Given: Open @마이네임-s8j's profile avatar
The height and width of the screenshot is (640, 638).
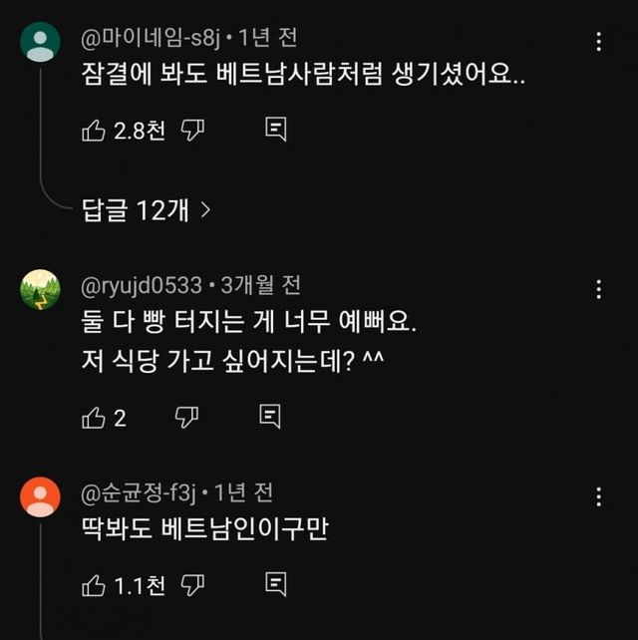Looking at the screenshot, I should [x=41, y=42].
